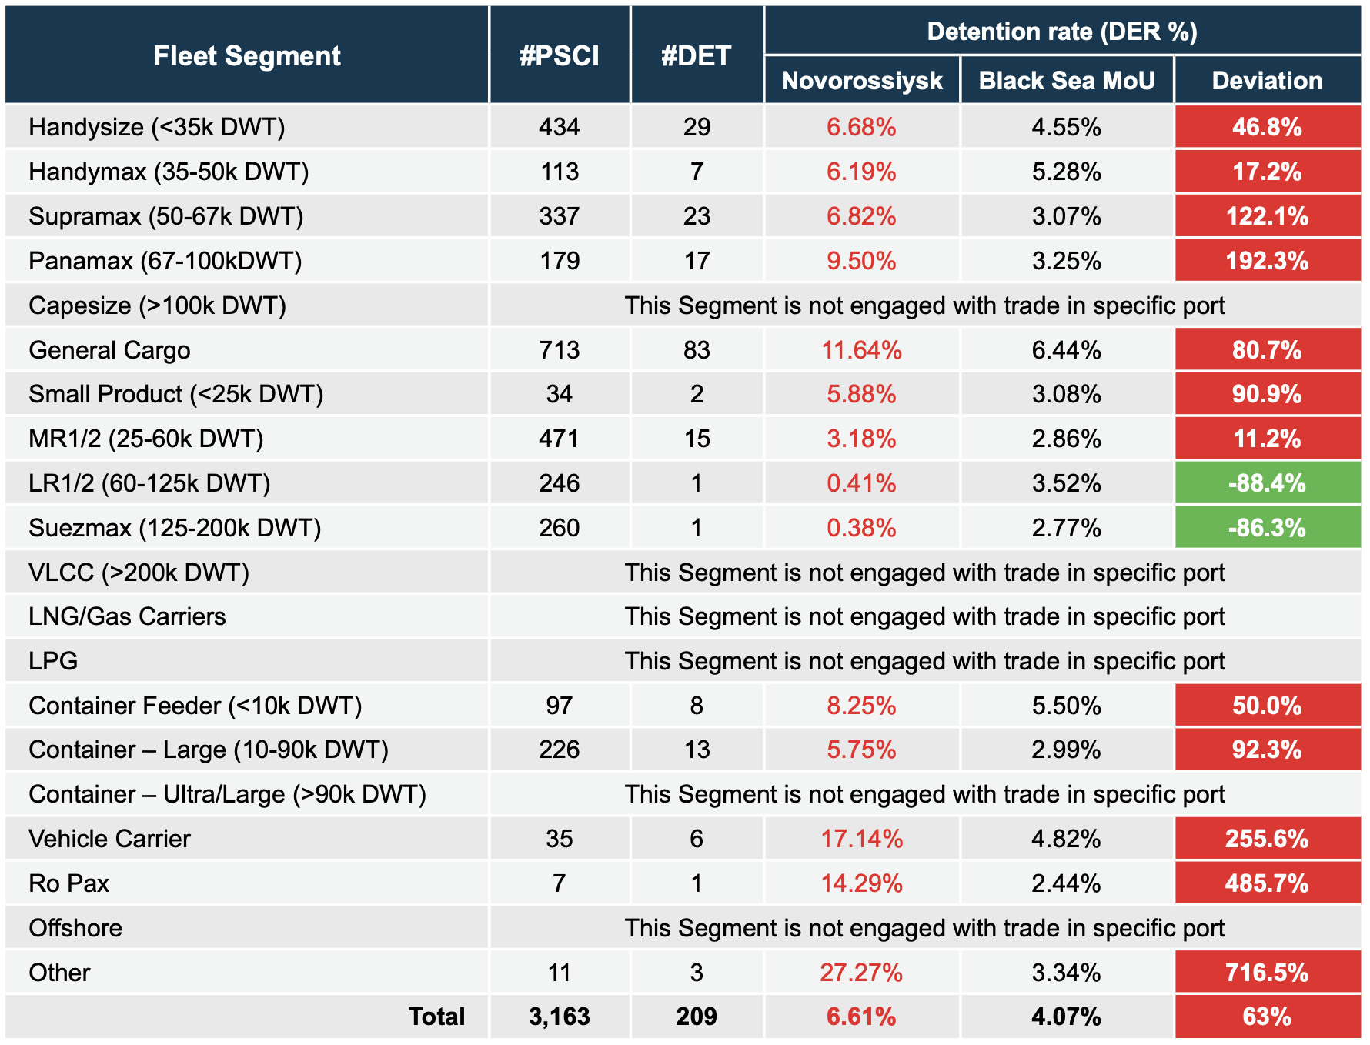
Task: Select the Capesize not-engaged message cell
Action: click(924, 305)
